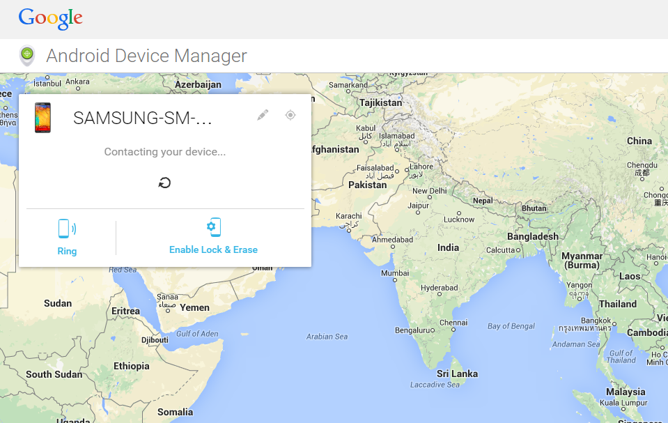Screen dimensions: 668x423
Task: Click India label on the map
Action: [x=448, y=247]
